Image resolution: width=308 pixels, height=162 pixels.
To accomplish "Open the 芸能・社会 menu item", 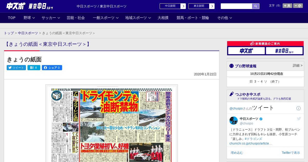I will click(76, 18).
